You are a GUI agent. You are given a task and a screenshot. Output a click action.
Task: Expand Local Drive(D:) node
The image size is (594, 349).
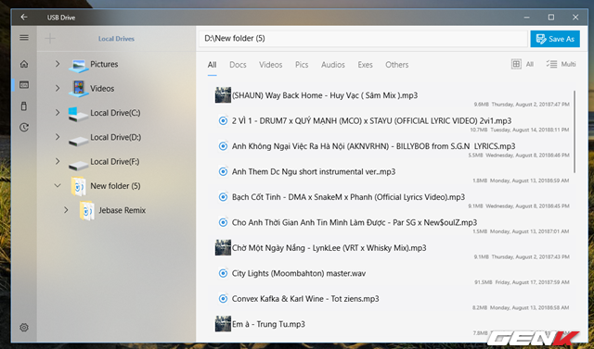58,137
